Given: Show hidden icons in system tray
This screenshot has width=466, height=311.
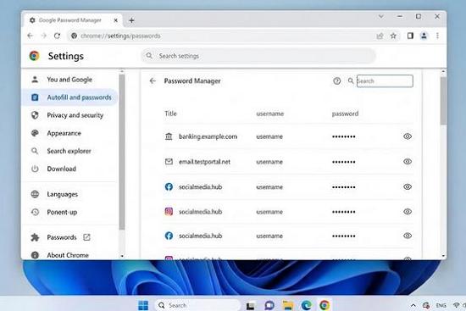Looking at the screenshot, I should (x=413, y=305).
